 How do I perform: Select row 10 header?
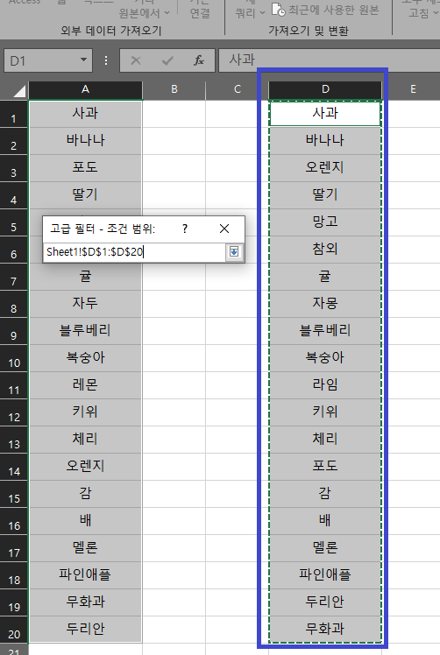(14, 358)
